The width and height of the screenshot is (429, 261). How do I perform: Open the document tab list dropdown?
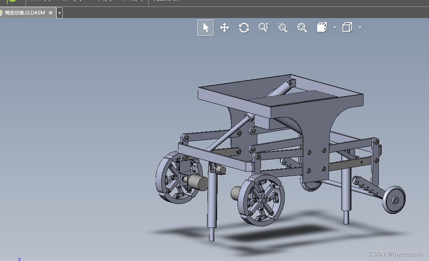tap(60, 13)
